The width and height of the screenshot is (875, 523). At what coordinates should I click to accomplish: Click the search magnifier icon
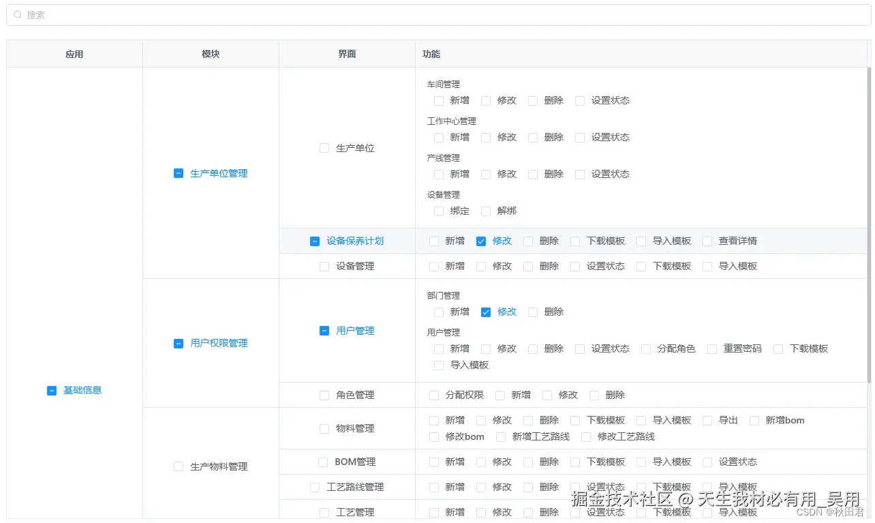pyautogui.click(x=17, y=14)
